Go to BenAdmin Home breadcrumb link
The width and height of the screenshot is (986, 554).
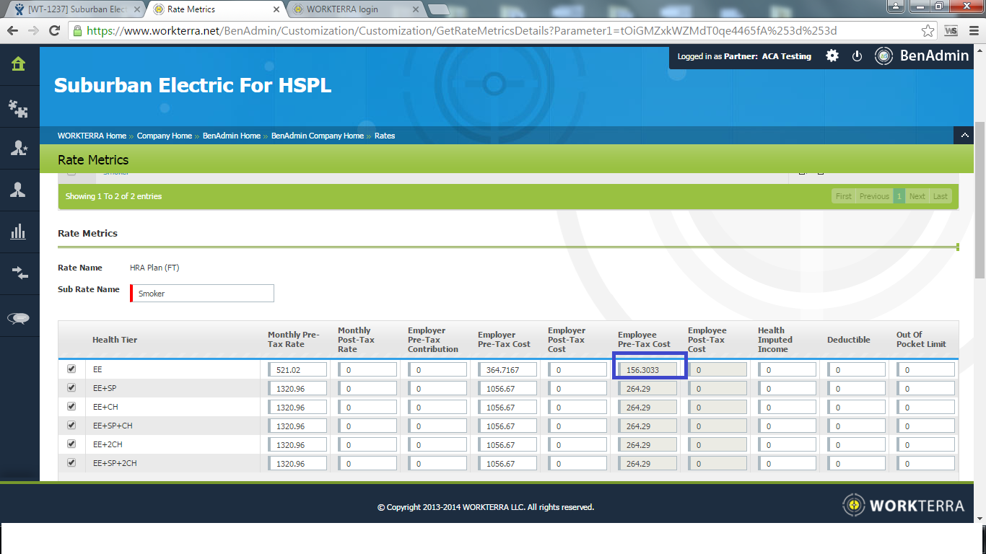(x=231, y=136)
